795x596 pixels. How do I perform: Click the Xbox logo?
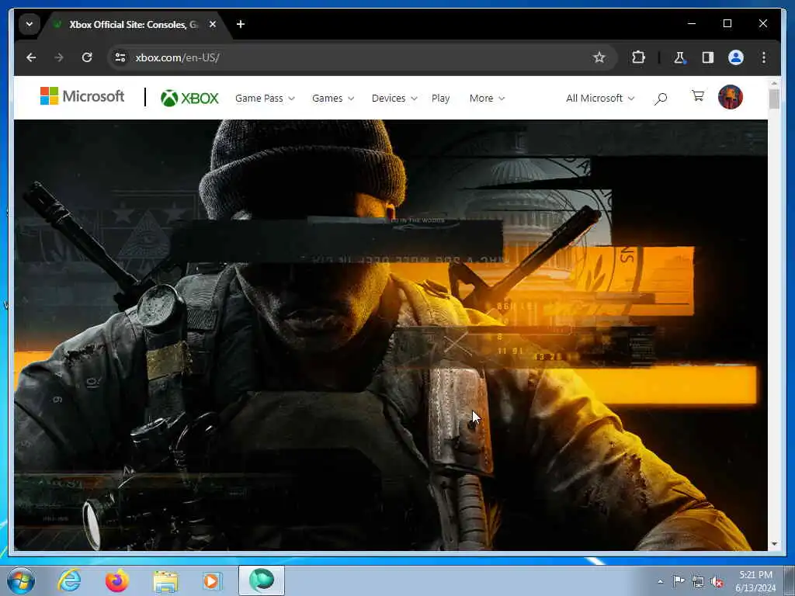(189, 98)
